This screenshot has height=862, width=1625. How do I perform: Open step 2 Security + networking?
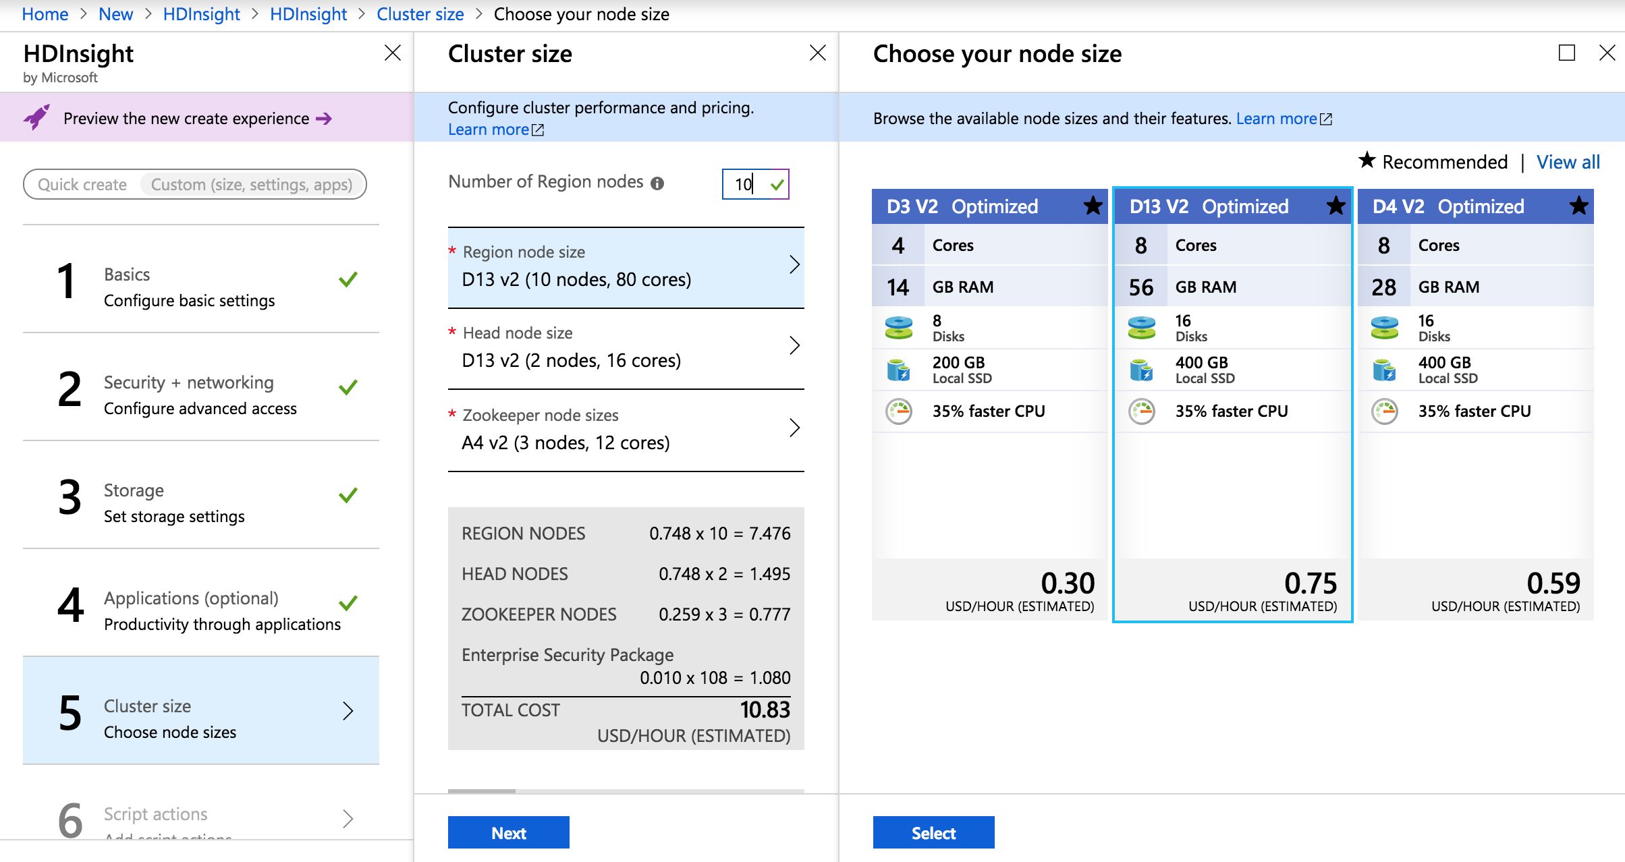[201, 387]
